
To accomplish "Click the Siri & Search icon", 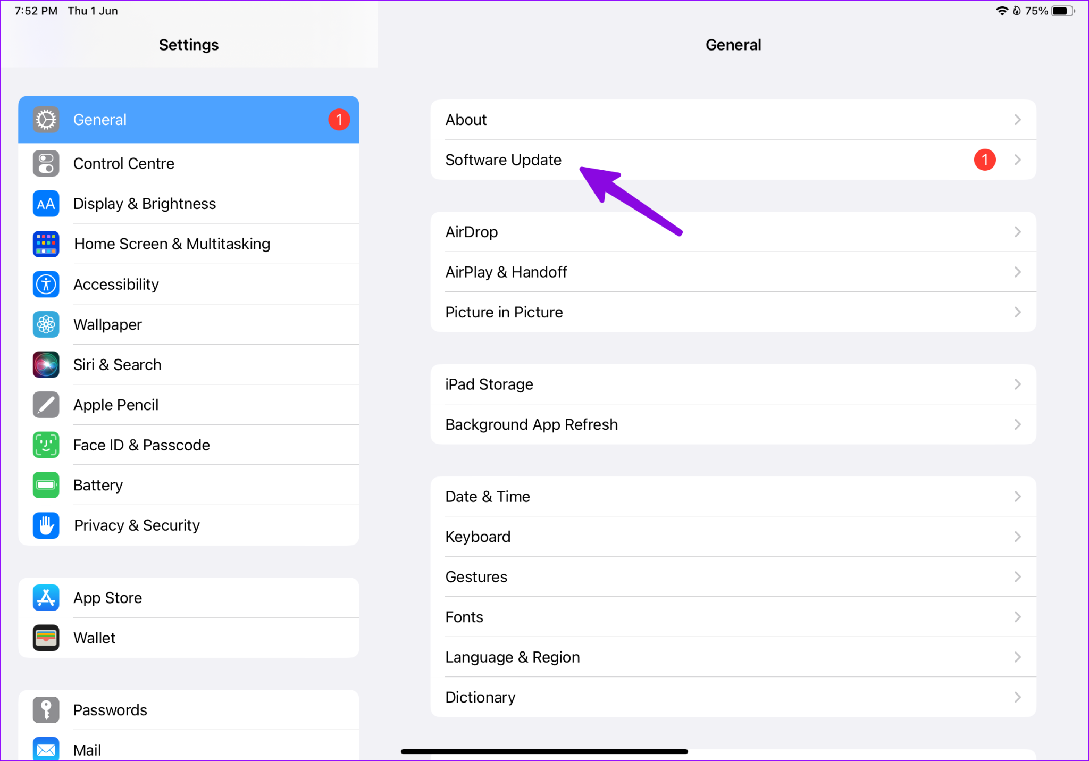I will (x=46, y=365).
